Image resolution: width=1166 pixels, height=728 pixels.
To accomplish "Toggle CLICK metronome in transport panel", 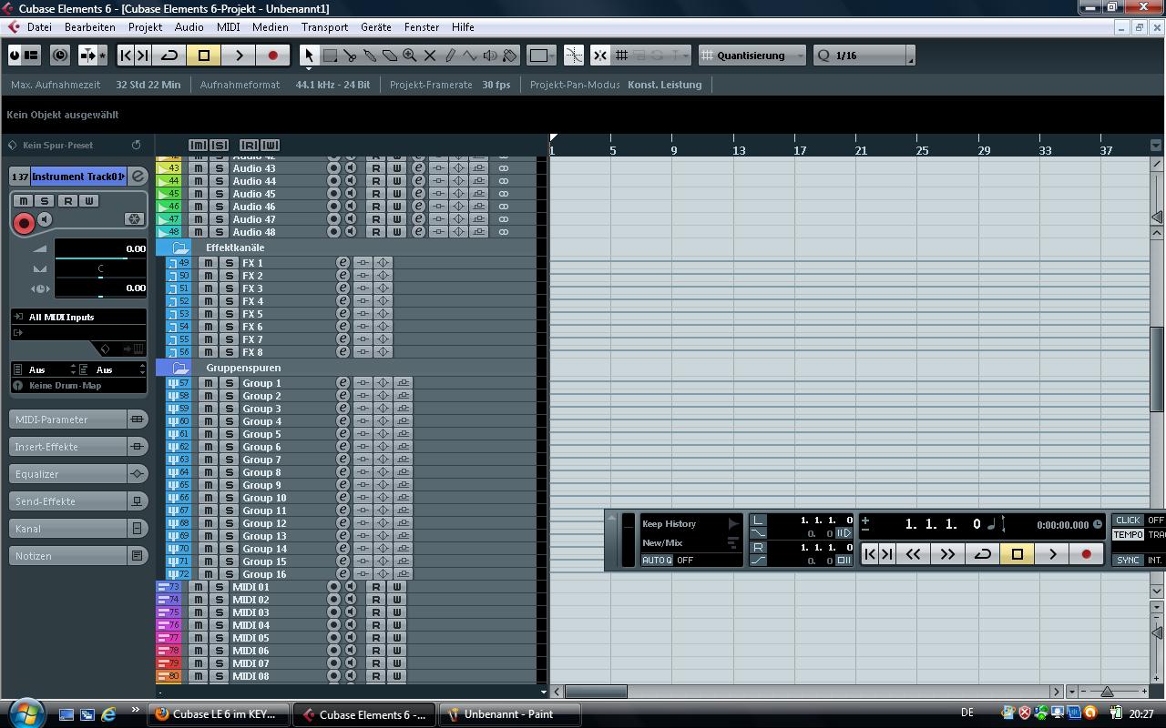I will (x=1128, y=521).
